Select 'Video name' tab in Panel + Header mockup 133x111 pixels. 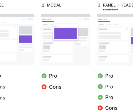click(x=103, y=19)
